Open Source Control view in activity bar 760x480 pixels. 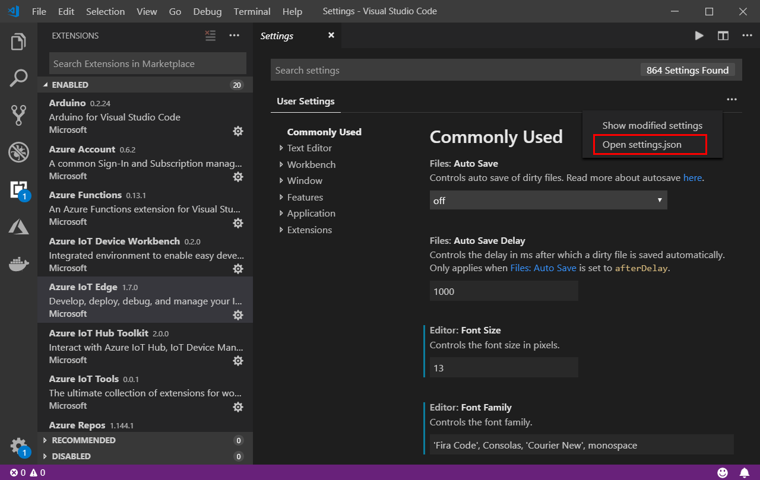coord(18,115)
